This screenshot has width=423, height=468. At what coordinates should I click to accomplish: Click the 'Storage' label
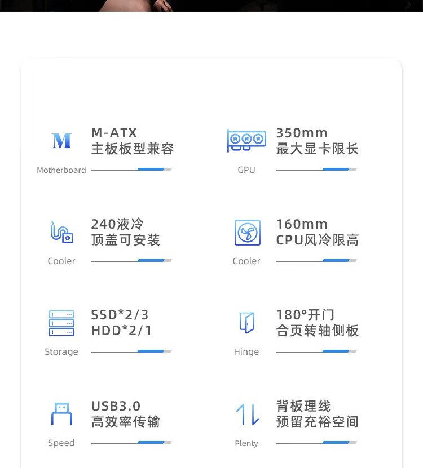(x=61, y=352)
